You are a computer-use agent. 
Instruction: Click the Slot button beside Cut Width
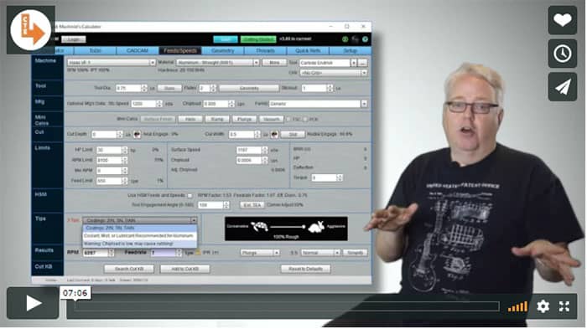coord(293,134)
